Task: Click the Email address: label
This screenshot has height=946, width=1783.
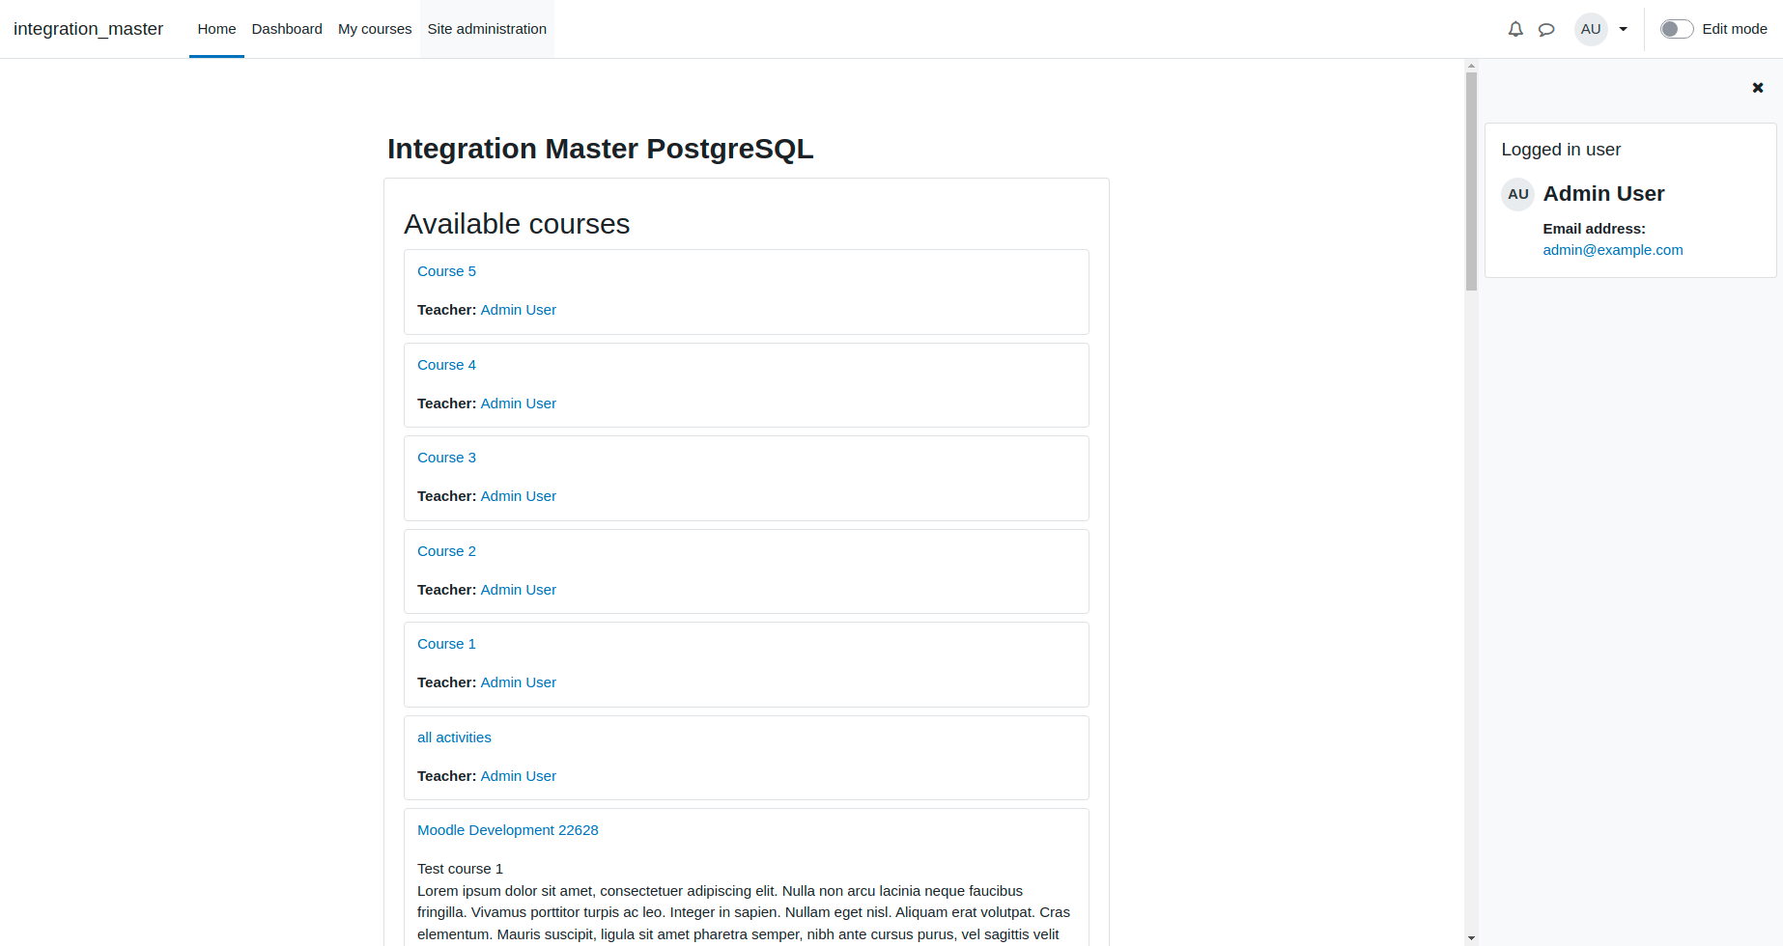Action: point(1594,229)
